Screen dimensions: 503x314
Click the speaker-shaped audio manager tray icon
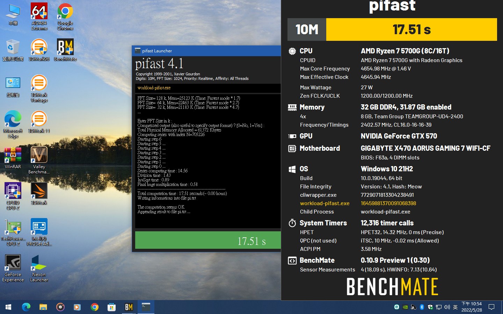[x=413, y=307]
